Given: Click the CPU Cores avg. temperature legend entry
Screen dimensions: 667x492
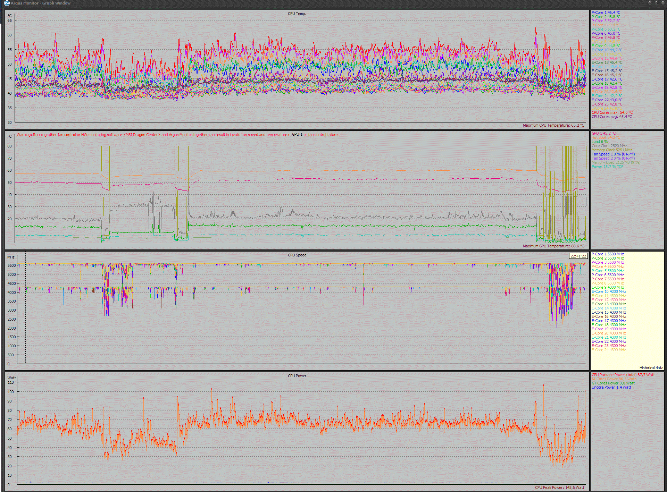Looking at the screenshot, I should coord(611,117).
